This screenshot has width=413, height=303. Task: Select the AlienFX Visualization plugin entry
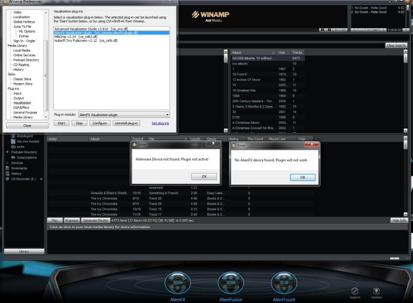(112, 33)
